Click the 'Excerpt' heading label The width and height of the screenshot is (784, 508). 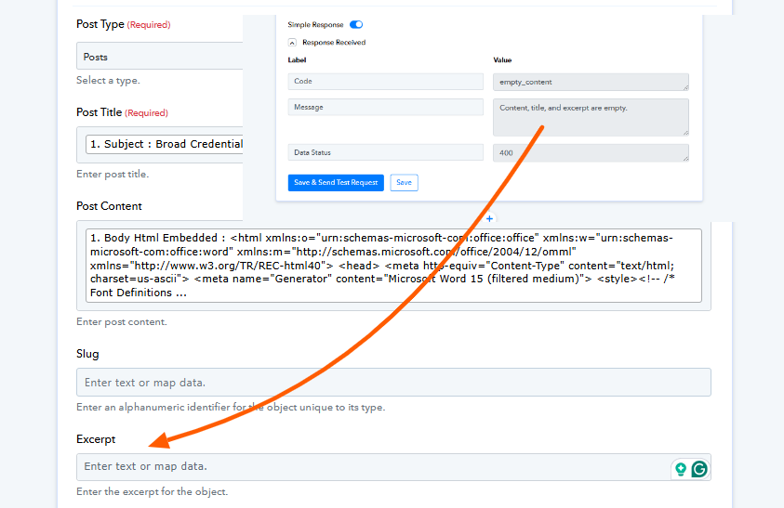click(x=96, y=439)
